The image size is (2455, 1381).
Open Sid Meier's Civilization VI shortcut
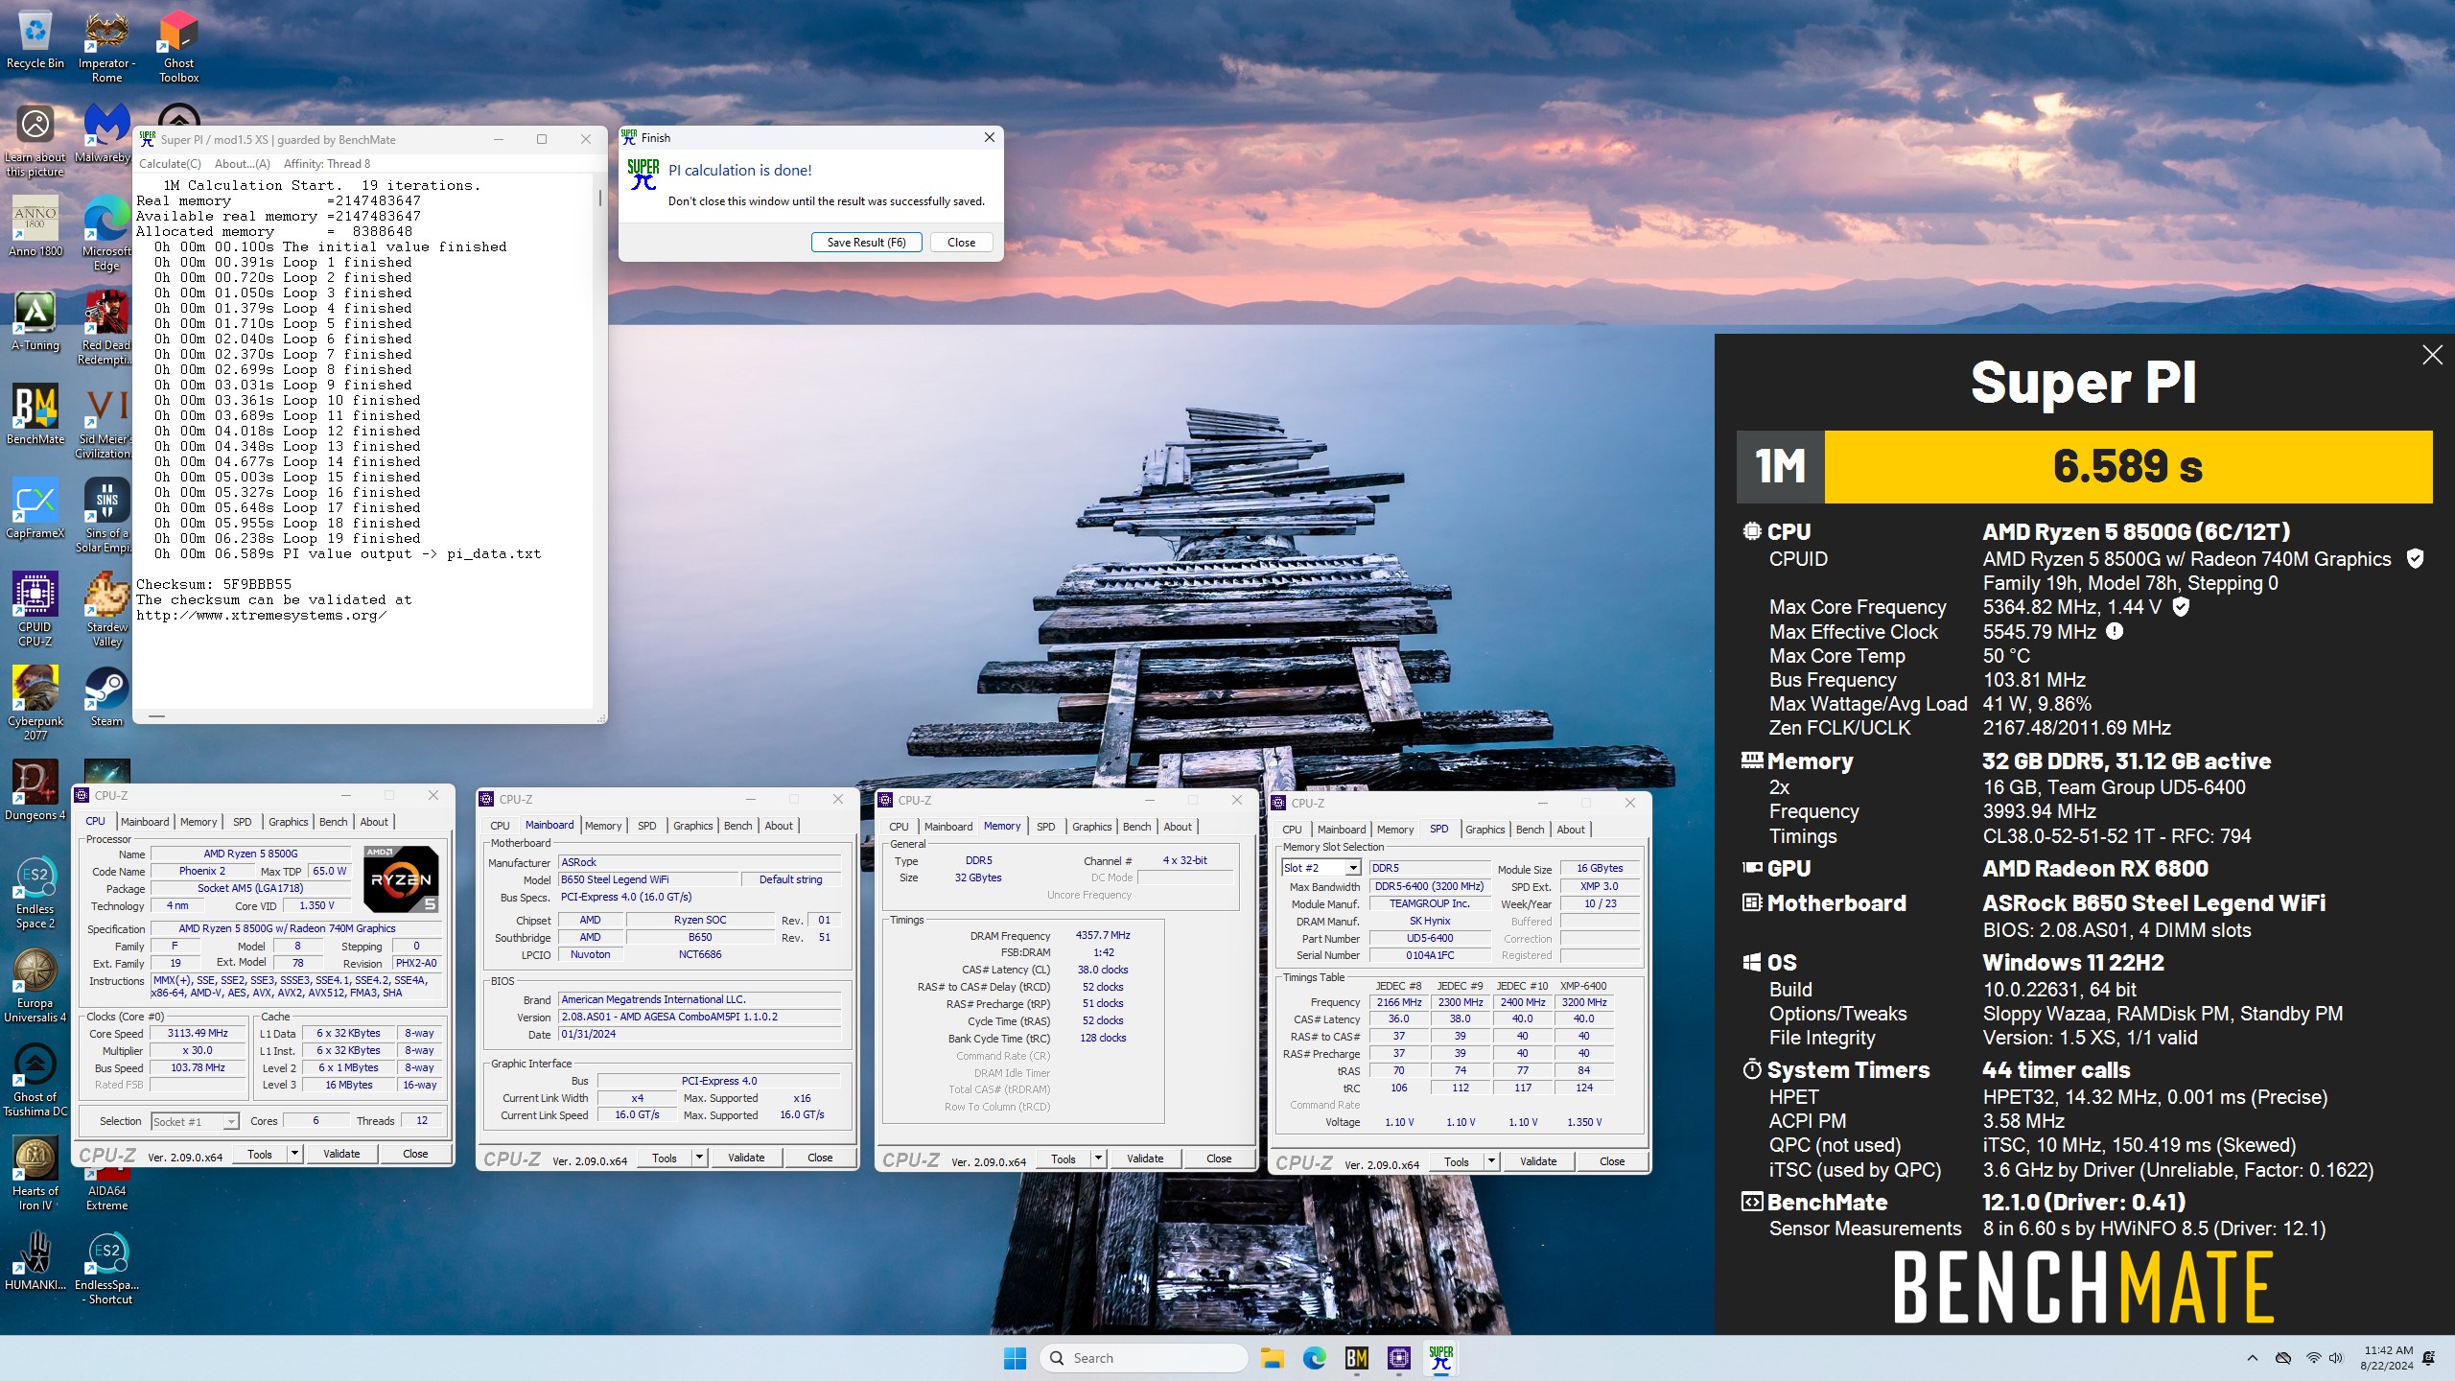pos(106,421)
